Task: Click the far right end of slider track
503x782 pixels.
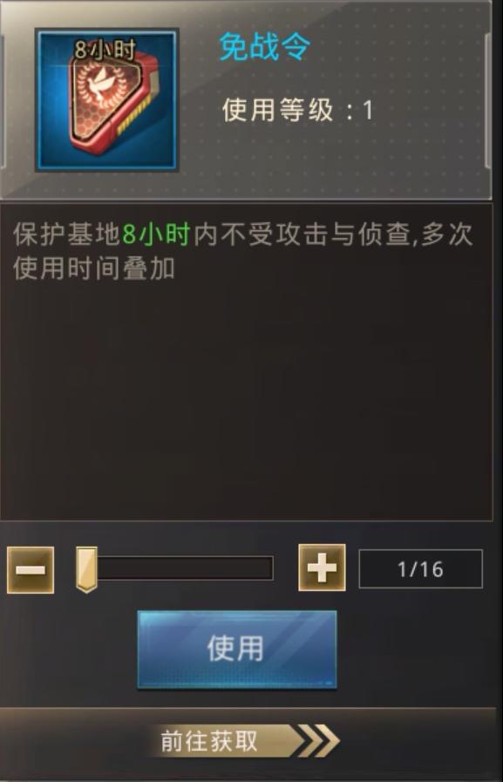Action: coord(268,568)
